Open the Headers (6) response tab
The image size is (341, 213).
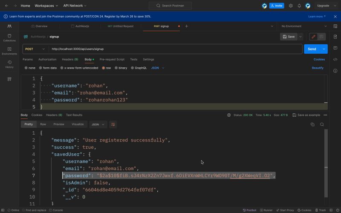(54, 115)
